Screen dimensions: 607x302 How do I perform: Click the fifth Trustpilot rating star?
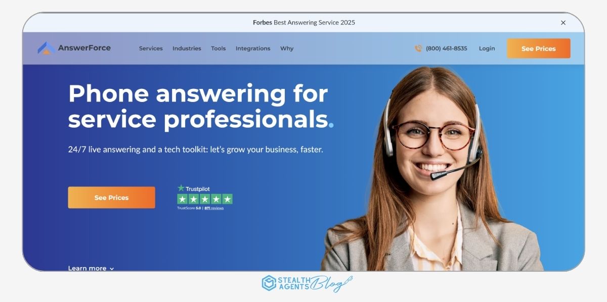[227, 199]
